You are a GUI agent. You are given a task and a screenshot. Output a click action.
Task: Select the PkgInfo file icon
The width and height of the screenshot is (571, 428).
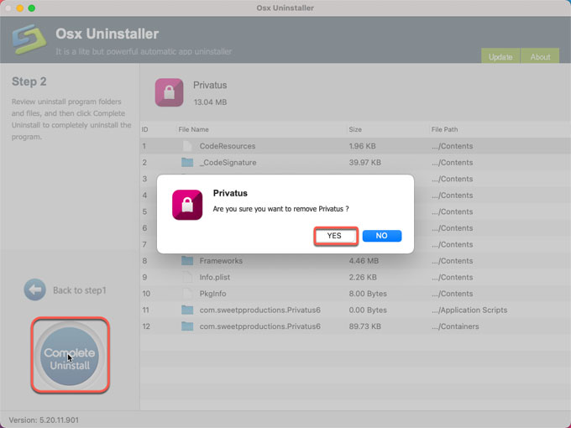point(187,294)
